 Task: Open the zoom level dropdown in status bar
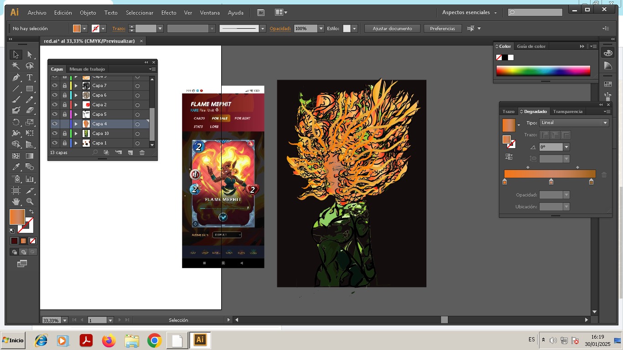pos(64,320)
